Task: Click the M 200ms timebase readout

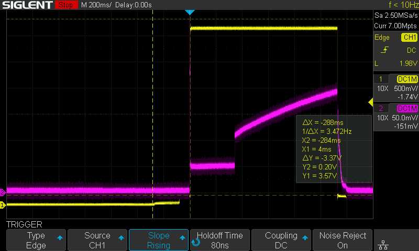Action: point(97,5)
